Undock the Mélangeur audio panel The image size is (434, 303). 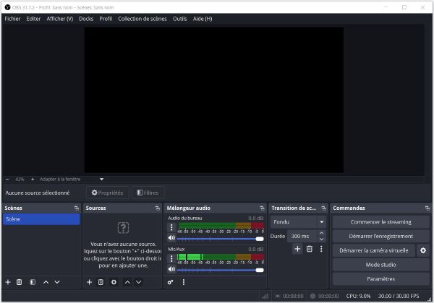click(x=262, y=208)
